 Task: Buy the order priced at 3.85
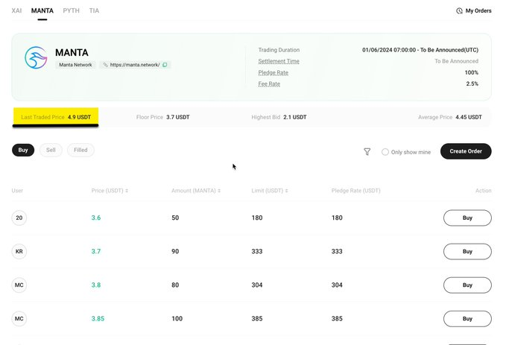tap(467, 318)
